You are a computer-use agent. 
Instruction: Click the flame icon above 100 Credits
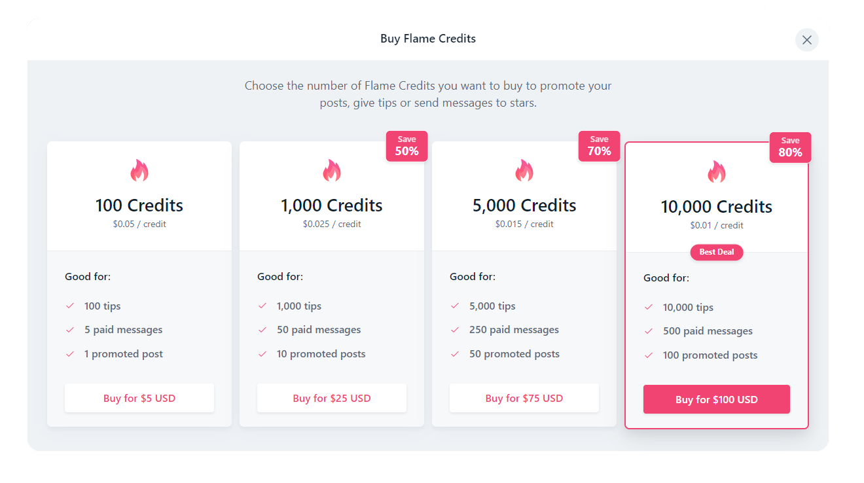click(139, 171)
